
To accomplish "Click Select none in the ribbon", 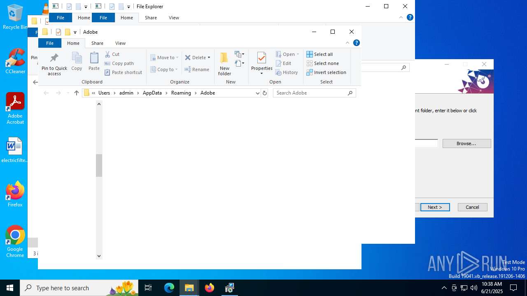I will tap(323, 63).
